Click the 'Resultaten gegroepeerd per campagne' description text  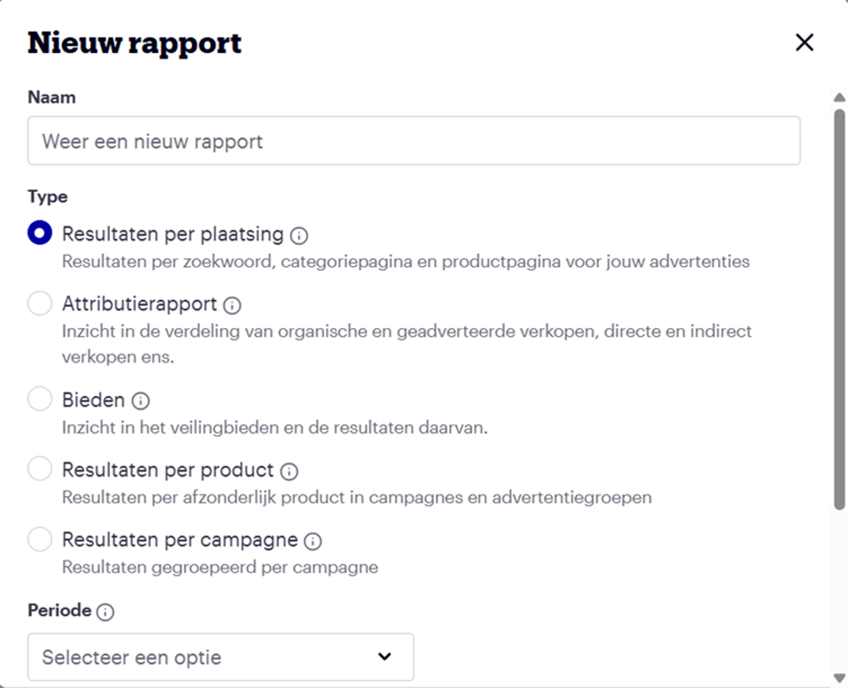(x=220, y=567)
